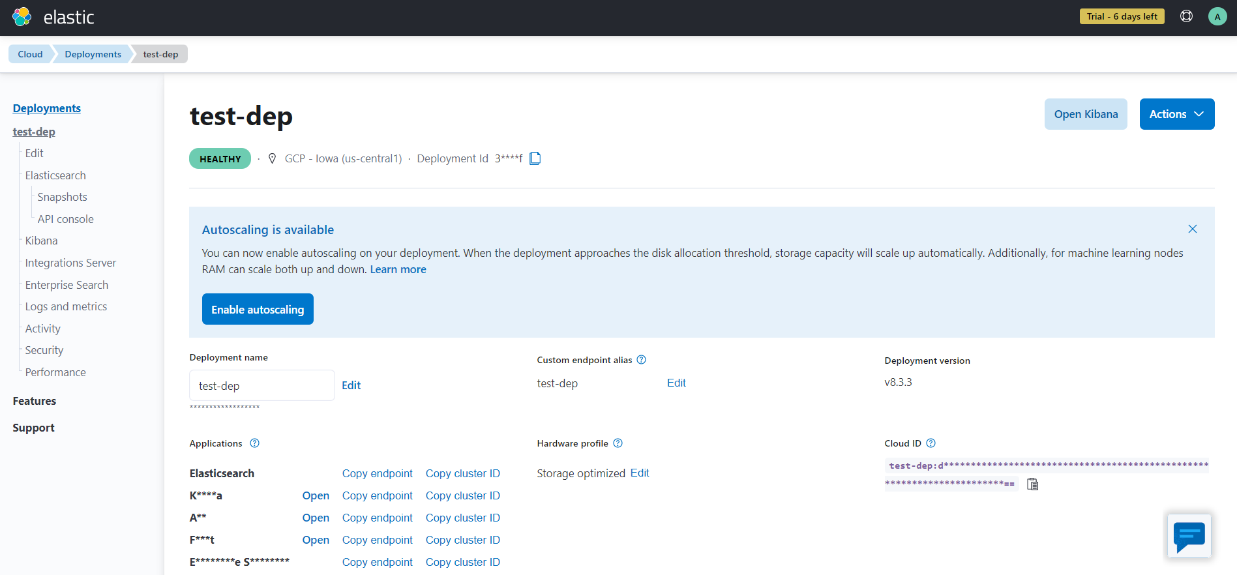Open Logs and metrics in the sidebar
The image size is (1237, 575).
click(x=66, y=306)
